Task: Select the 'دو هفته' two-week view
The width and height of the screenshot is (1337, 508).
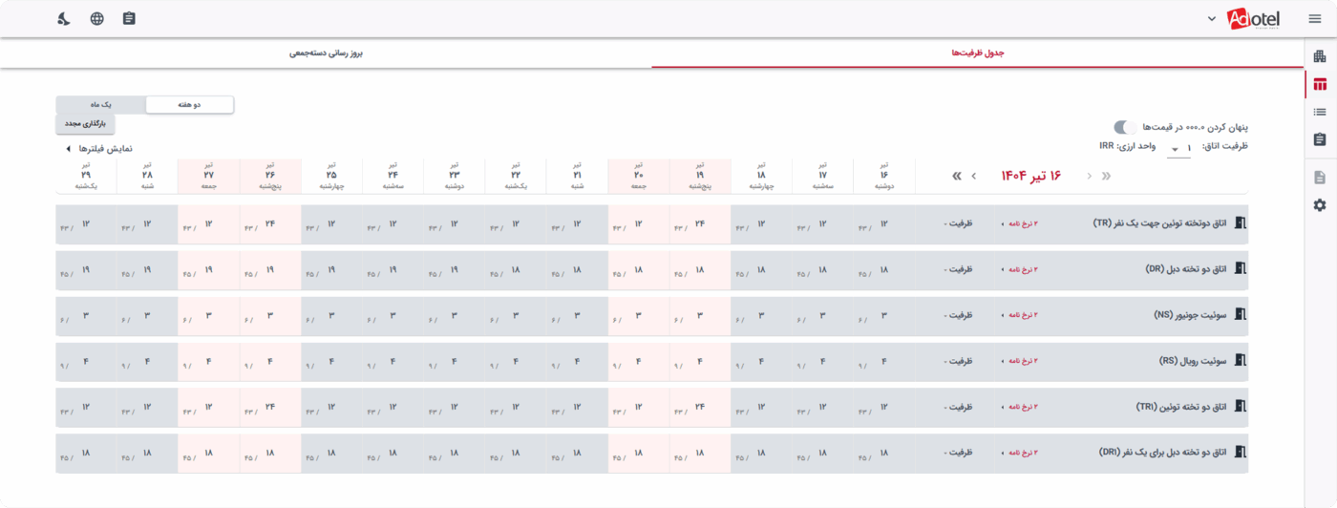Action: [189, 105]
